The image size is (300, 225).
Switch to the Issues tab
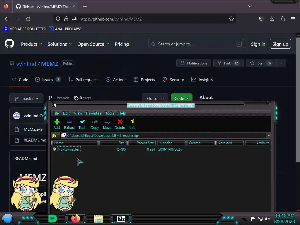[x=48, y=80]
